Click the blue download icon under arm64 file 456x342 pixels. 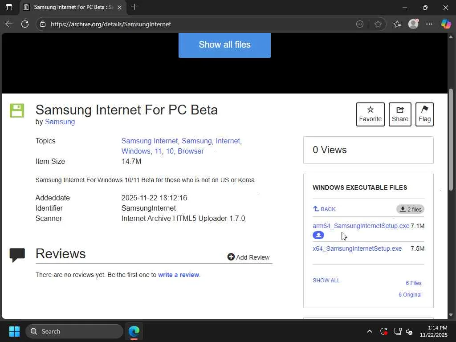318,235
